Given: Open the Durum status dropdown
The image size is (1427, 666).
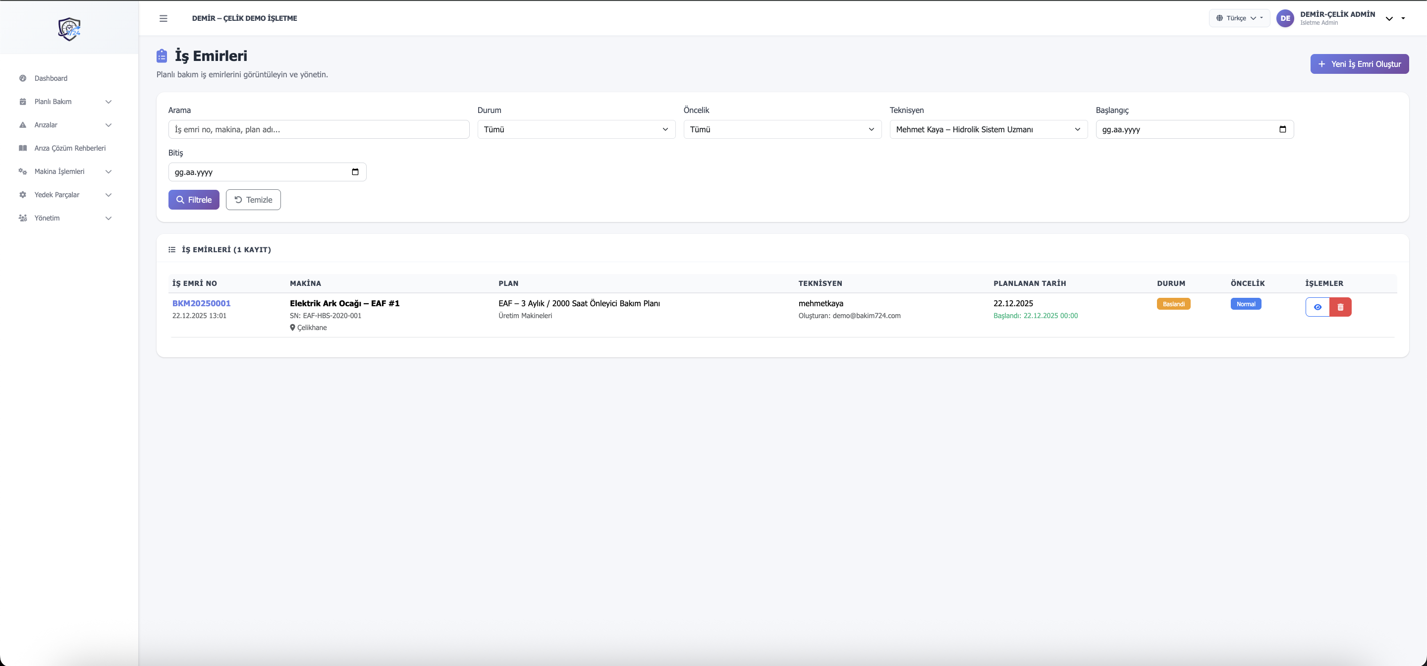Looking at the screenshot, I should pos(576,129).
